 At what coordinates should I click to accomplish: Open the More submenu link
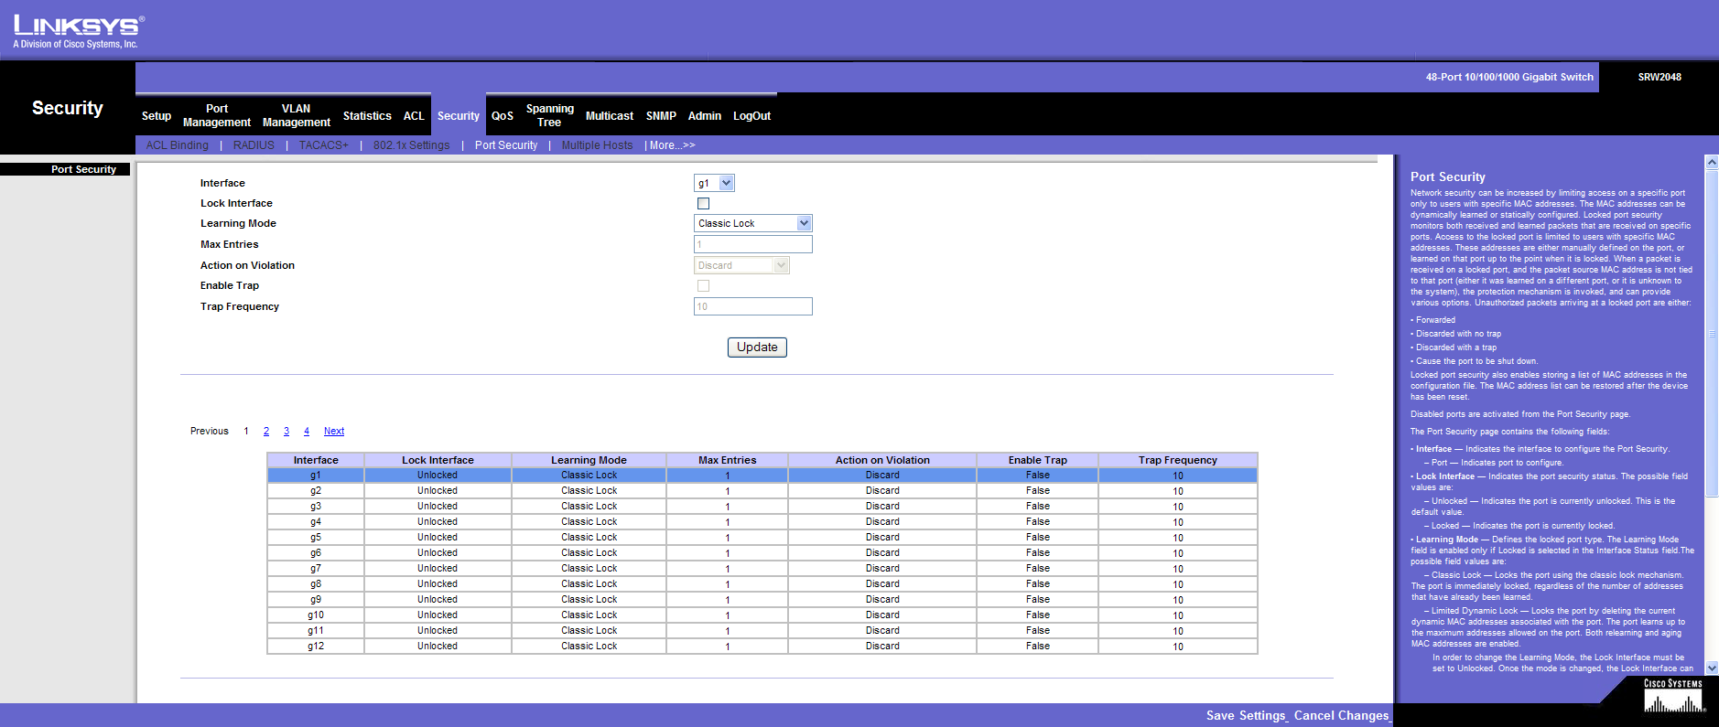(672, 145)
